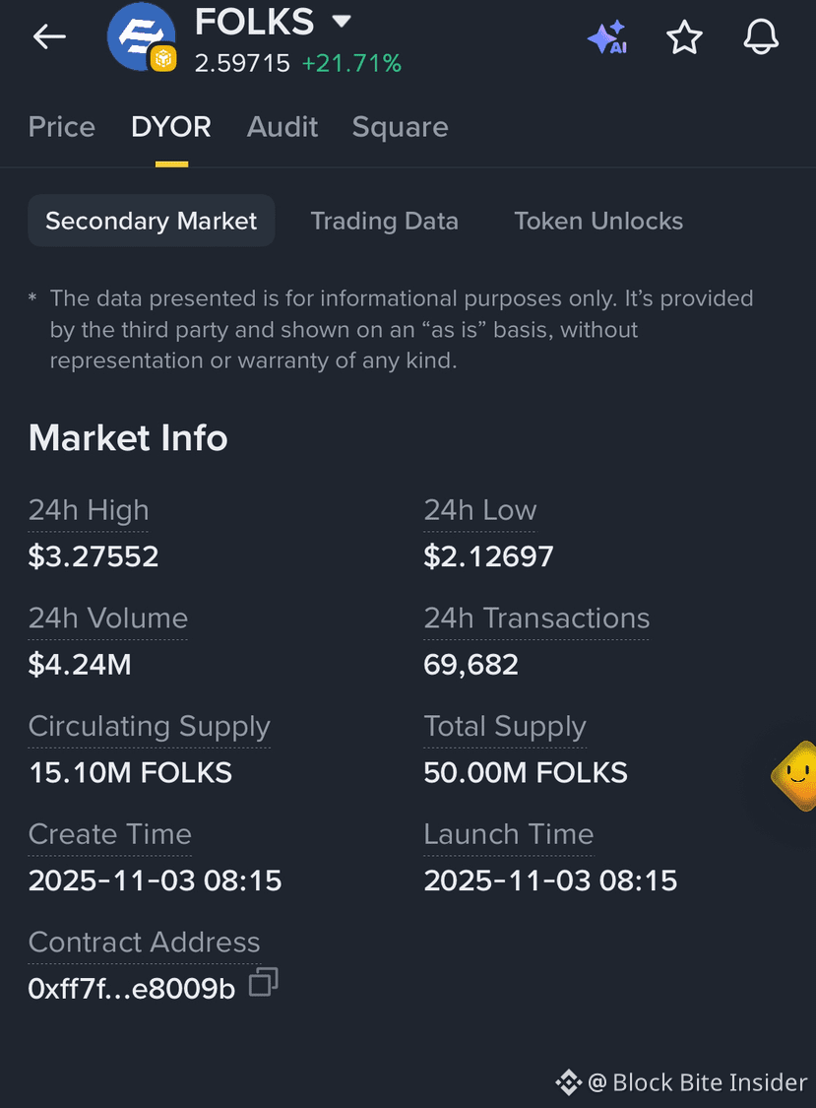Select the Secondary Market section
This screenshot has height=1108, width=816.
[x=152, y=221]
